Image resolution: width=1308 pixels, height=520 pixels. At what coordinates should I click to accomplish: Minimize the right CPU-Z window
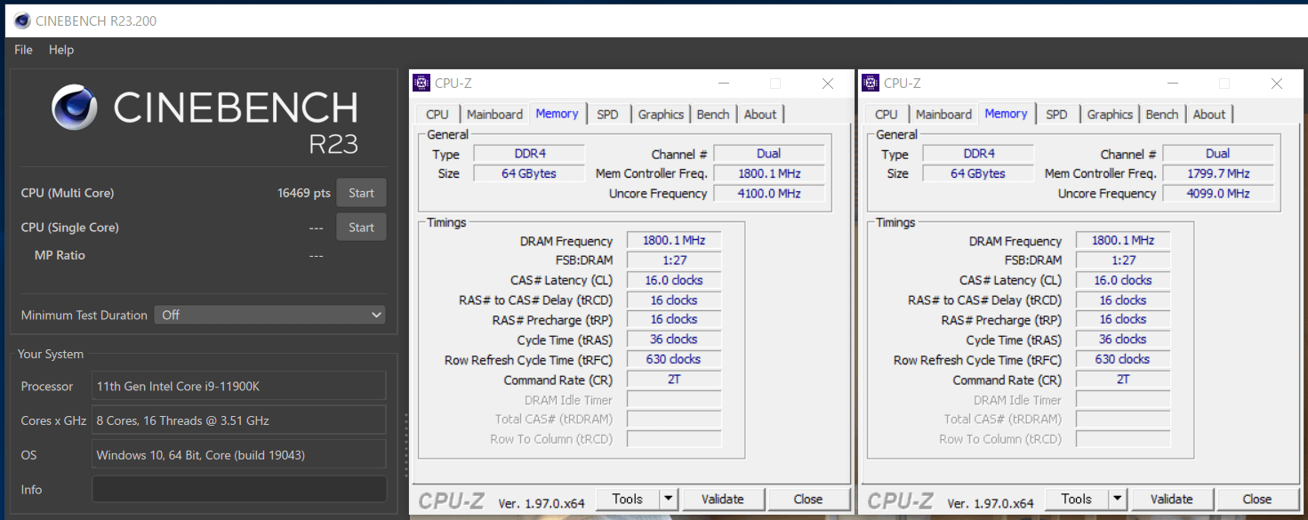1172,84
